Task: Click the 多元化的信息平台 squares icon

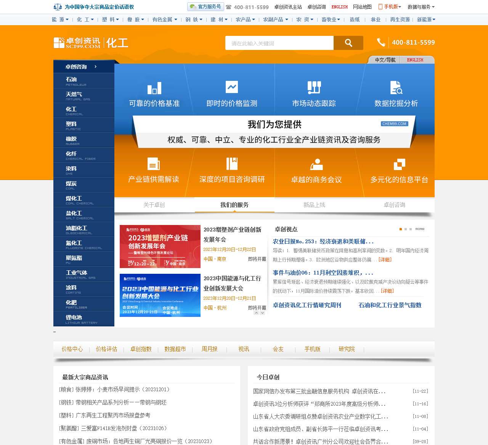Action: (399, 164)
